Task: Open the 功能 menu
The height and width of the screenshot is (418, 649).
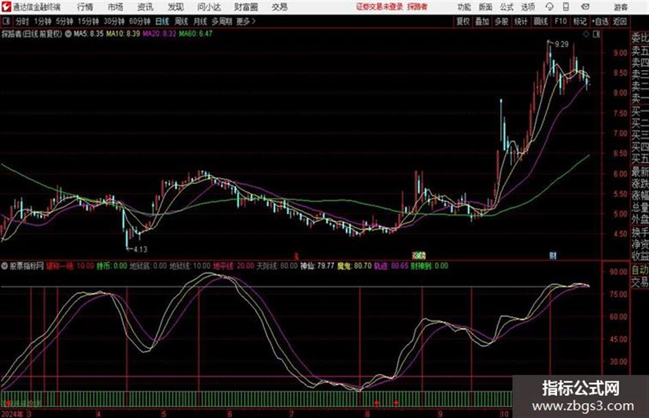Action: pyautogui.click(x=464, y=7)
